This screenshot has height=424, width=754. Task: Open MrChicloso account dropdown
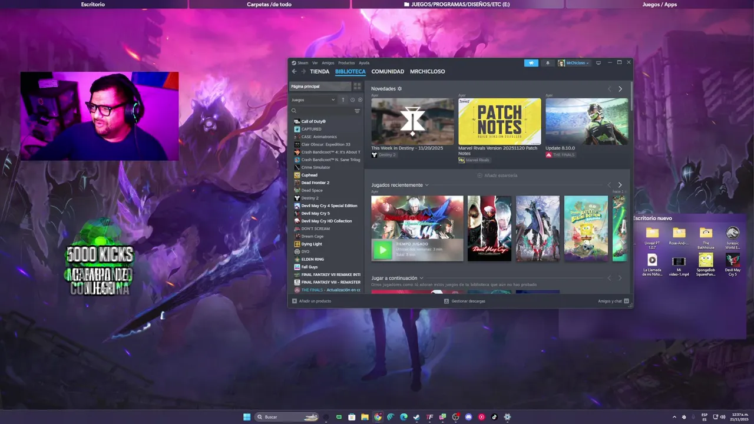574,63
